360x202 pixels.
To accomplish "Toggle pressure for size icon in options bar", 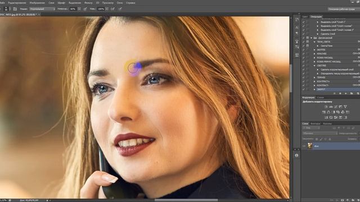I will click(x=120, y=9).
